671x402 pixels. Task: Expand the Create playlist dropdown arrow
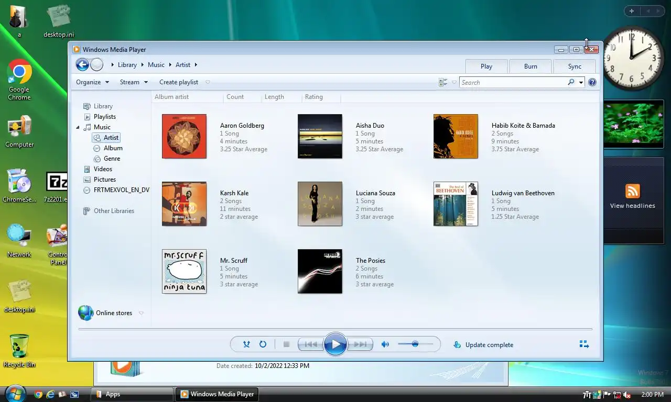pyautogui.click(x=208, y=82)
